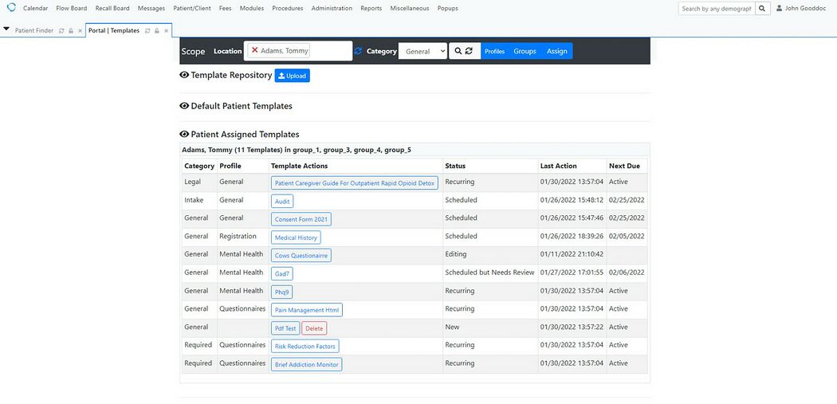Viewport: 837px width, 404px height.
Task: Close the Patient Finder tab
Action: click(x=80, y=31)
